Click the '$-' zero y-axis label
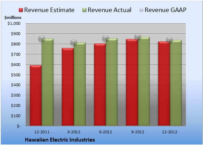The height and width of the screenshot is (145, 203). coord(19,126)
